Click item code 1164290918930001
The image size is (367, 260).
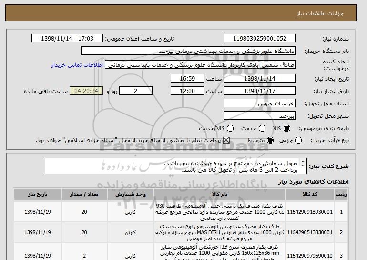click(310, 212)
